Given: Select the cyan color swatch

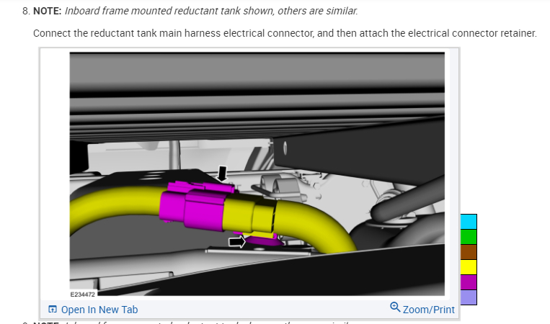Looking at the screenshot, I should click(x=469, y=222).
